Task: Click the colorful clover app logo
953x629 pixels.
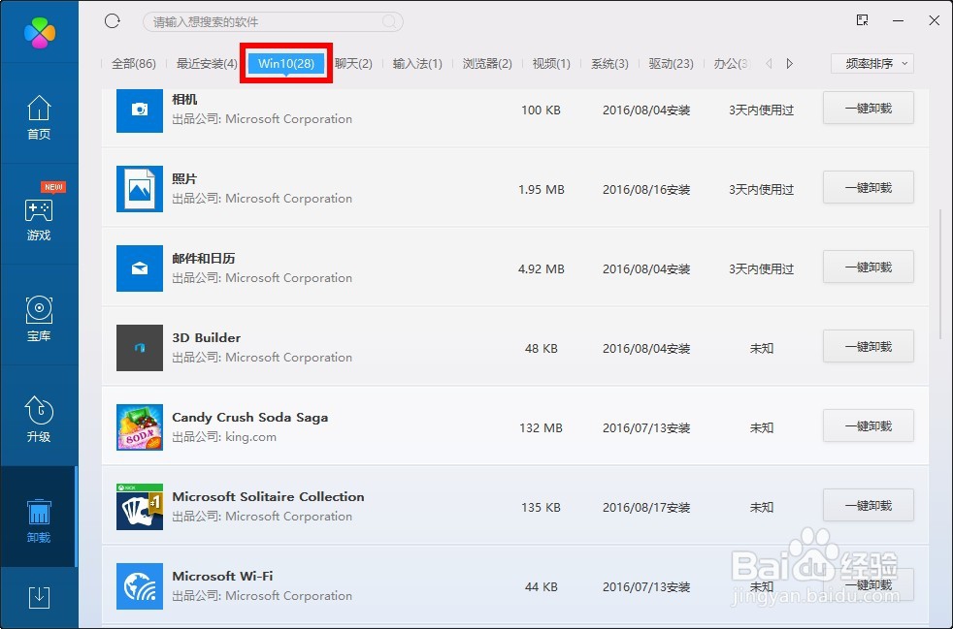Action: 40,33
